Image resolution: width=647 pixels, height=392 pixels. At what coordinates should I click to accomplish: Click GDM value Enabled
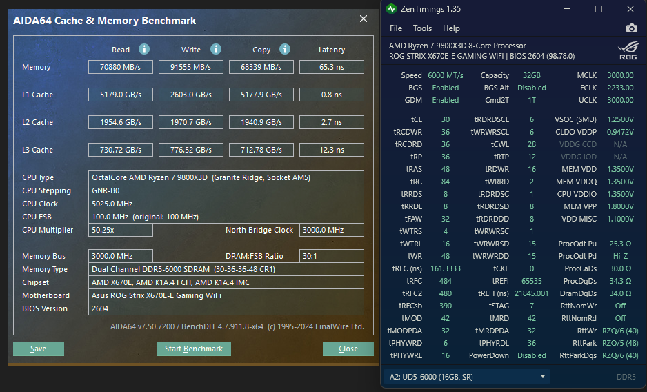coord(445,100)
